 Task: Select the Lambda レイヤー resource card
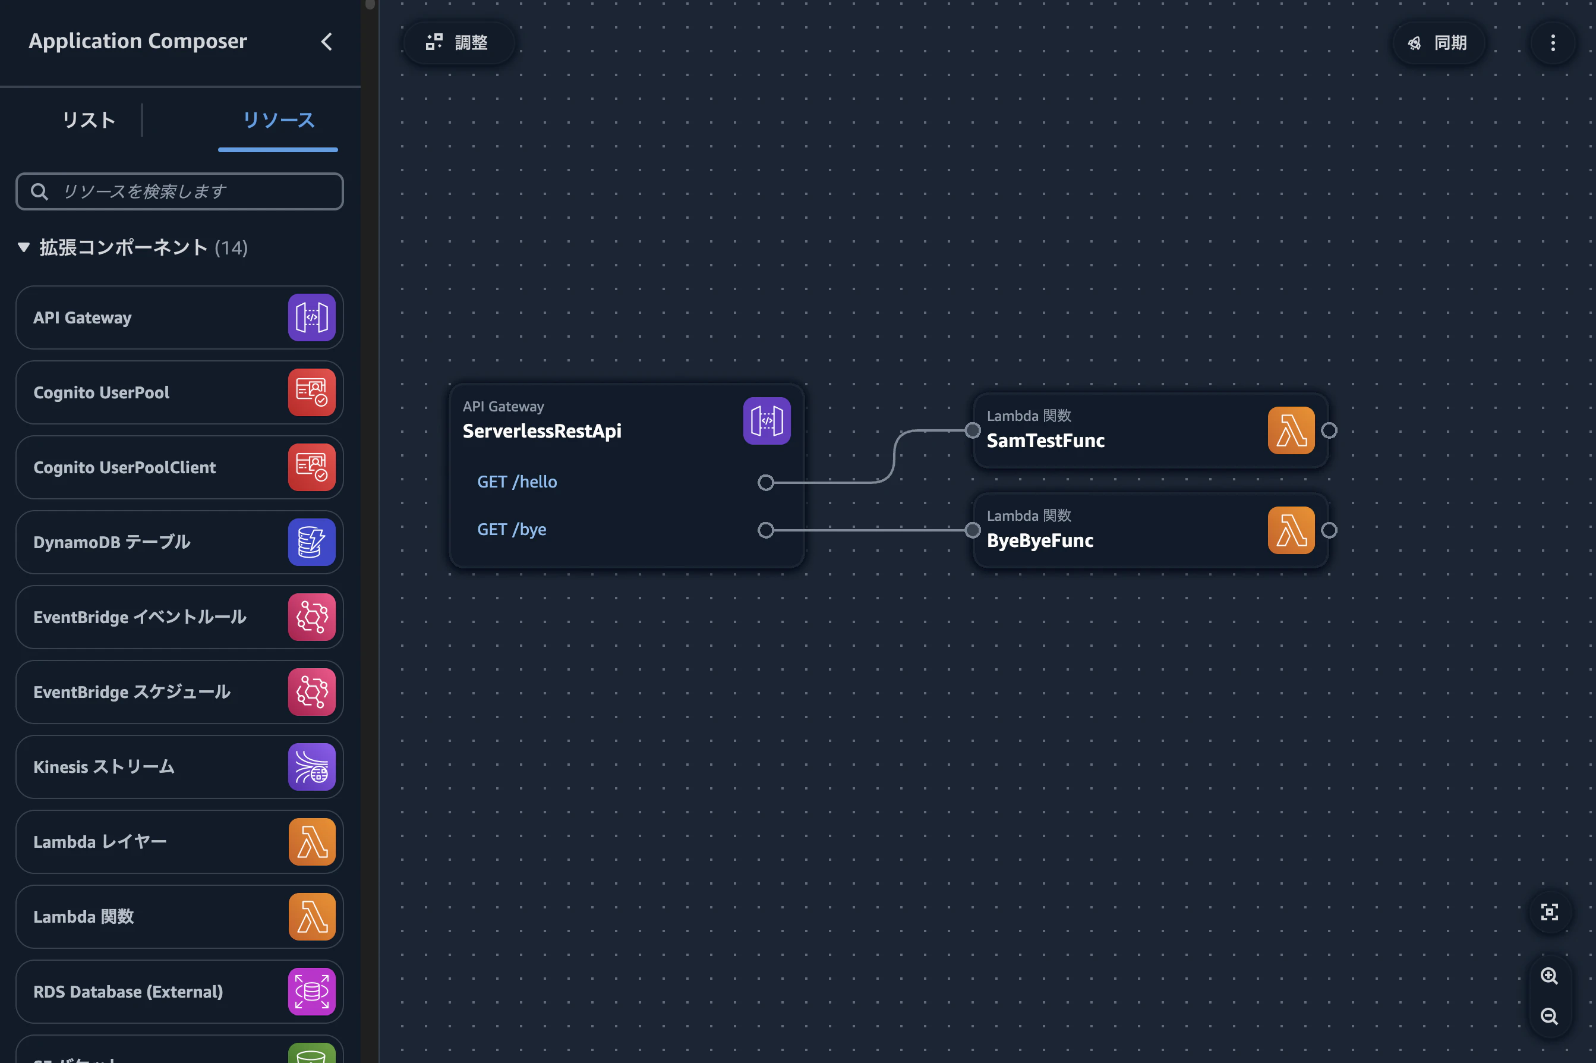[x=179, y=842]
